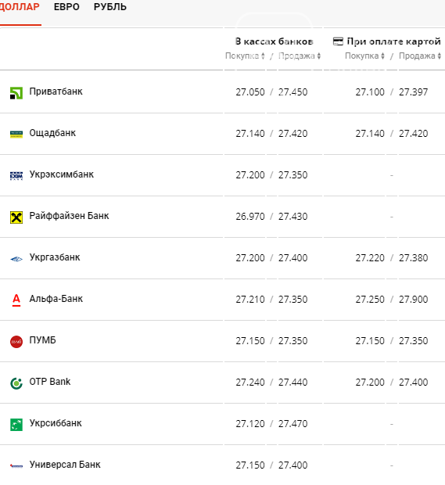445x485 pixels.
Task: Click the card icon beside При оплате картой
Action: pos(338,41)
